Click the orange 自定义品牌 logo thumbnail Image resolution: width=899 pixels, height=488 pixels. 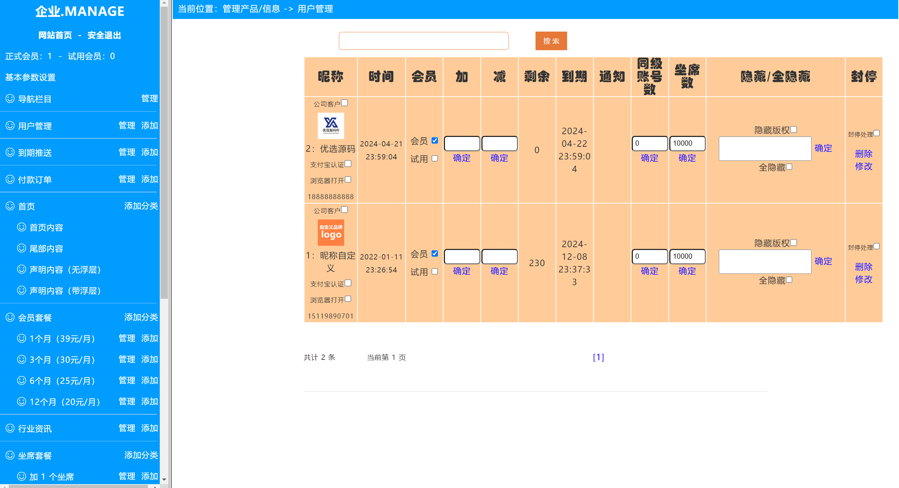[331, 232]
